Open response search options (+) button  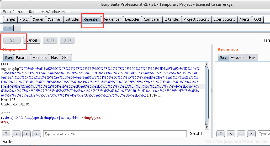click(241, 134)
